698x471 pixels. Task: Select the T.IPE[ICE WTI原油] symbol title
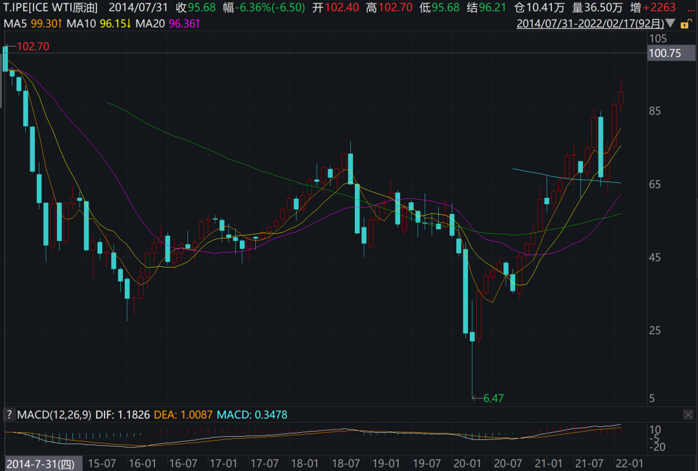pyautogui.click(x=50, y=8)
